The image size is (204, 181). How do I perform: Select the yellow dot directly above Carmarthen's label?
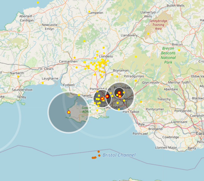pos(75,58)
